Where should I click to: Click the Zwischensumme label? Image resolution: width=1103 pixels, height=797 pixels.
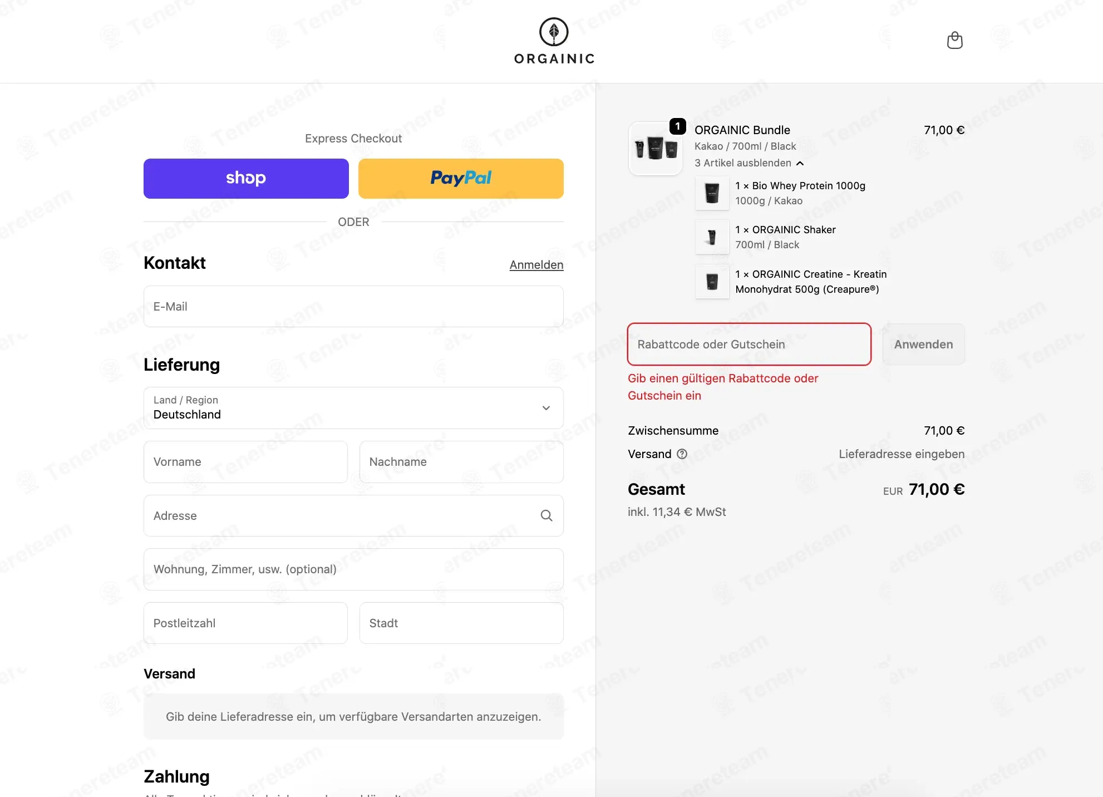(x=673, y=431)
